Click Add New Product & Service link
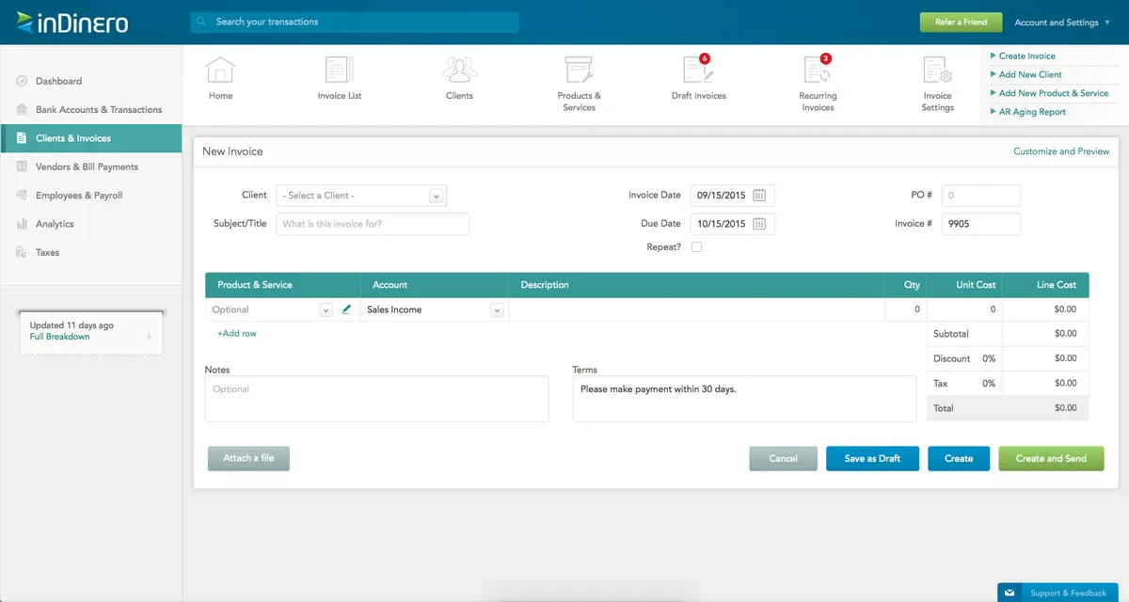Image resolution: width=1129 pixels, height=602 pixels. 1054,93
